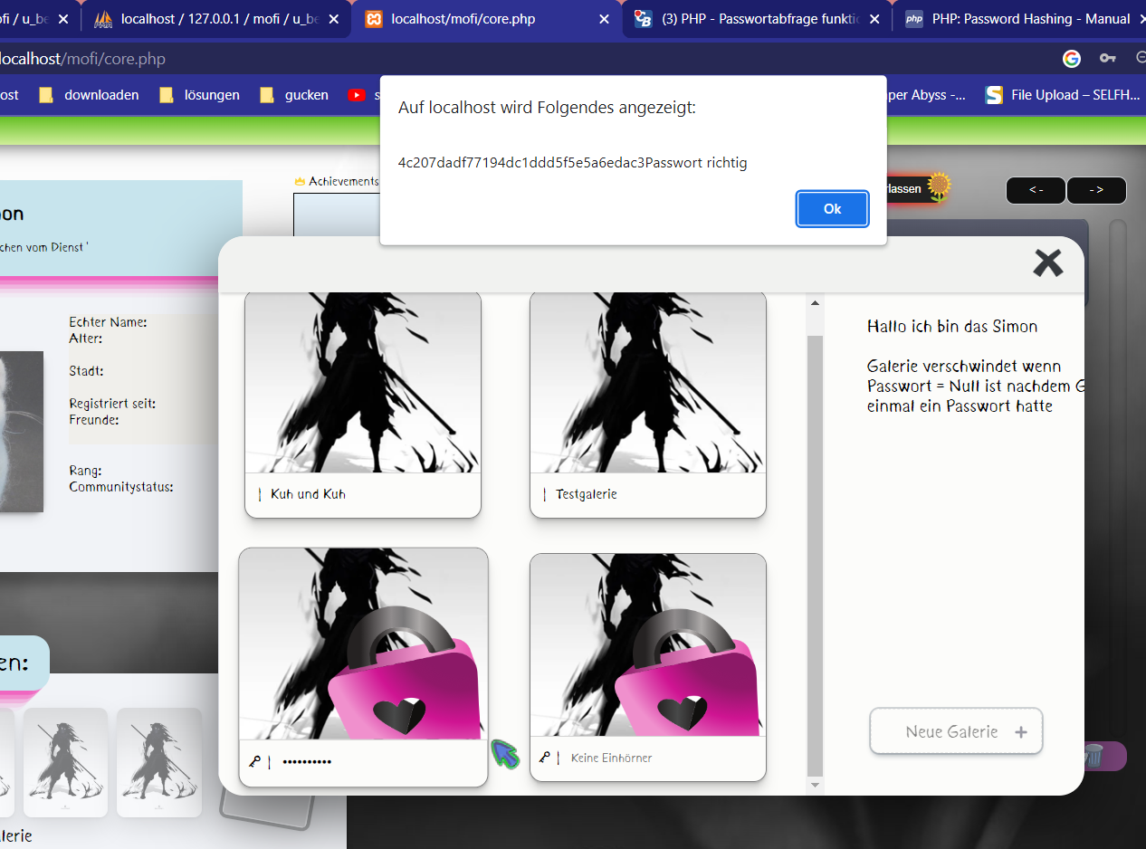Click the sunflower icon near lassen

(939, 186)
